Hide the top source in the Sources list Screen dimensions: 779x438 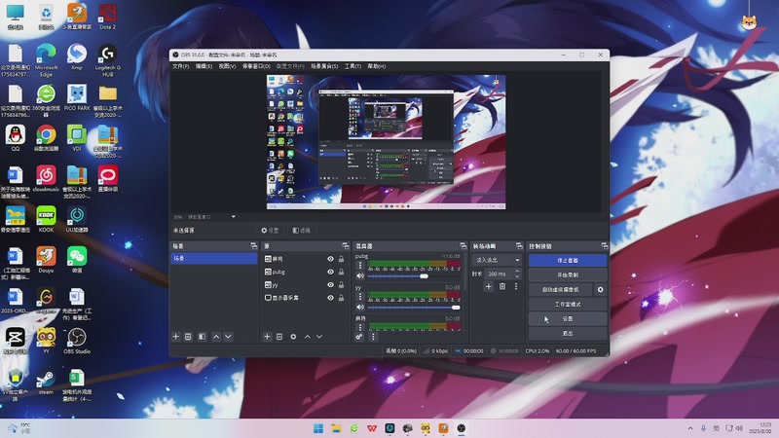[330, 259]
